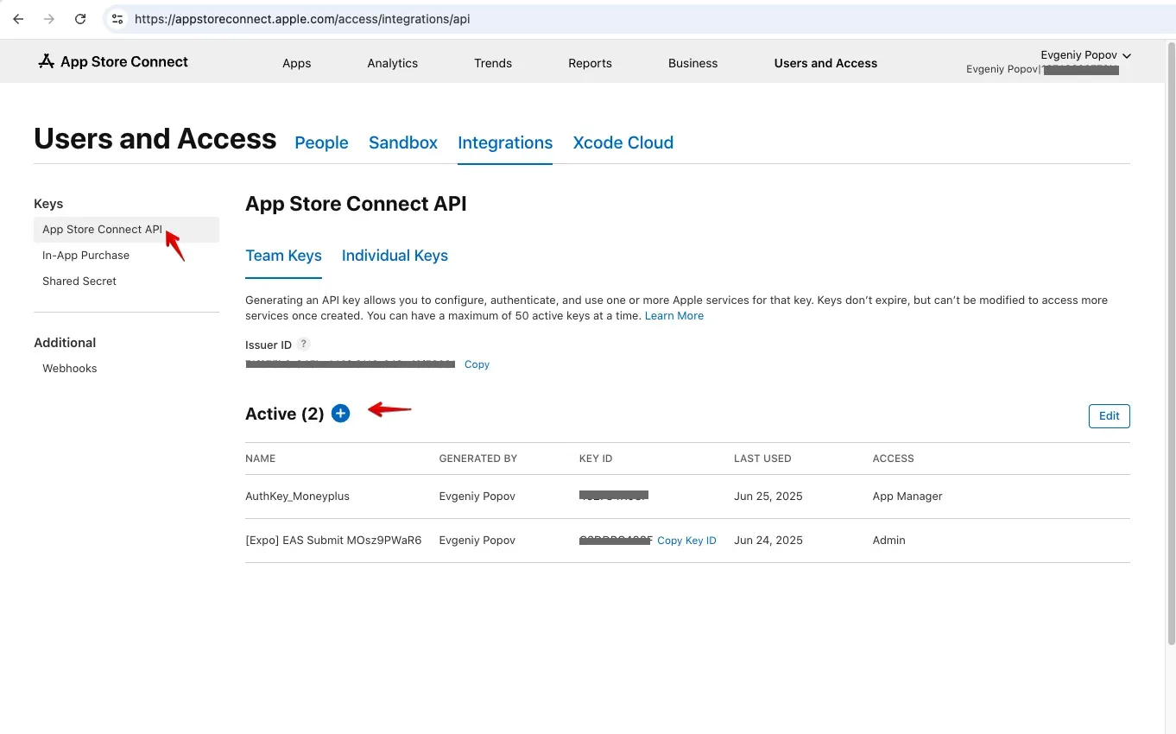Click the Active (2) heading
Viewport: 1176px width, 734px height.
click(x=284, y=414)
